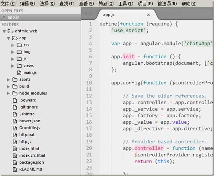
Task: Click the README.md file icon
Action: [x=15, y=169]
